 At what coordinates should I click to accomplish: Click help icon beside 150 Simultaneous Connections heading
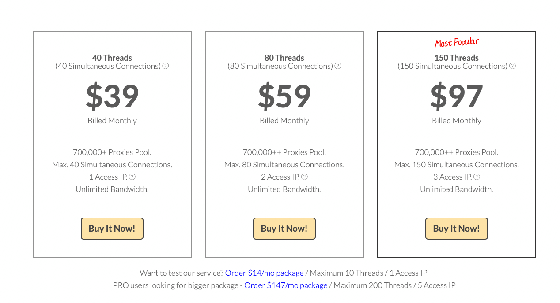(512, 66)
